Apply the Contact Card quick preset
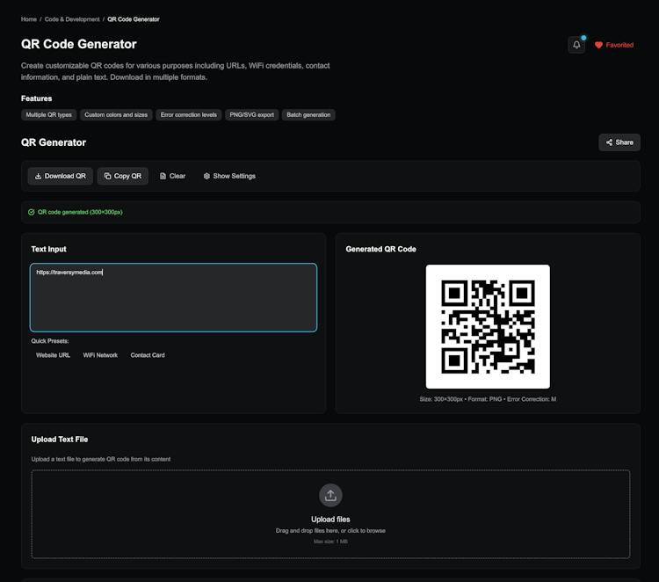The width and height of the screenshot is (659, 582). (148, 355)
